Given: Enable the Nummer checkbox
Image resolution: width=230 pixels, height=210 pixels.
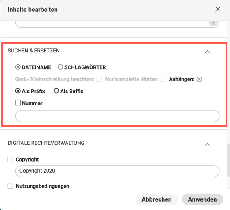Looking at the screenshot, I should click(x=18, y=103).
